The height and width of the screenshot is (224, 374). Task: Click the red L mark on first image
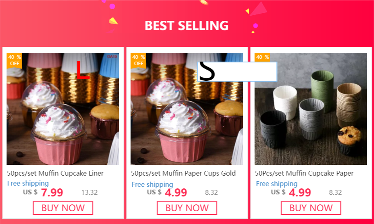[x=83, y=70]
